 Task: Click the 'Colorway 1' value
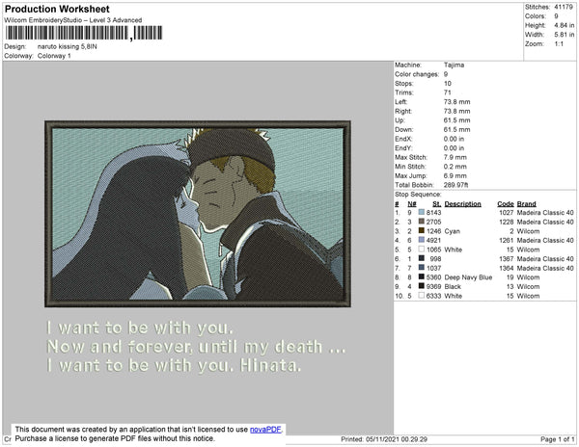[54, 56]
